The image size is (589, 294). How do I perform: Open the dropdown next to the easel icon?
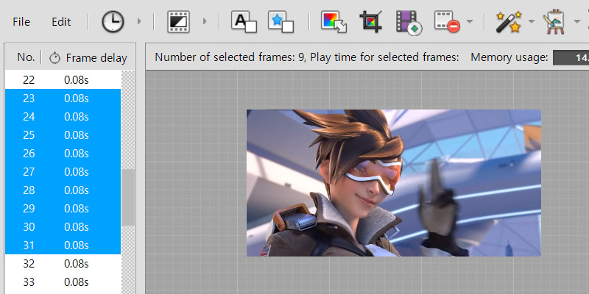[x=577, y=21]
